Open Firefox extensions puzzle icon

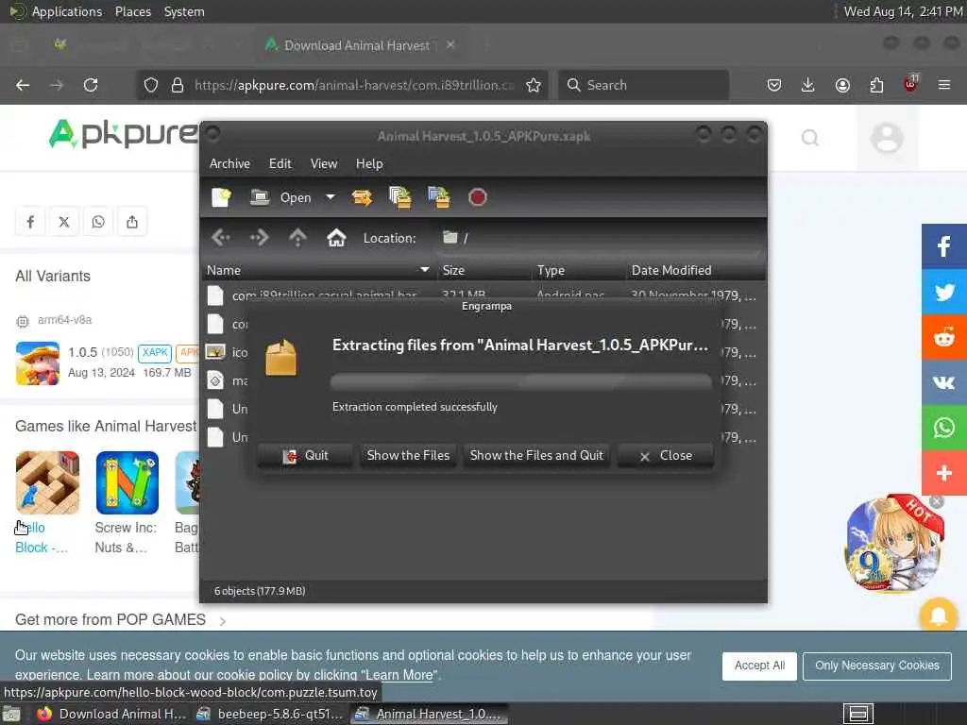tap(876, 85)
